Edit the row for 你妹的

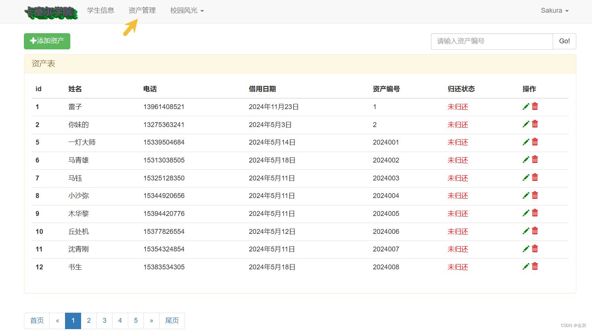pos(526,124)
